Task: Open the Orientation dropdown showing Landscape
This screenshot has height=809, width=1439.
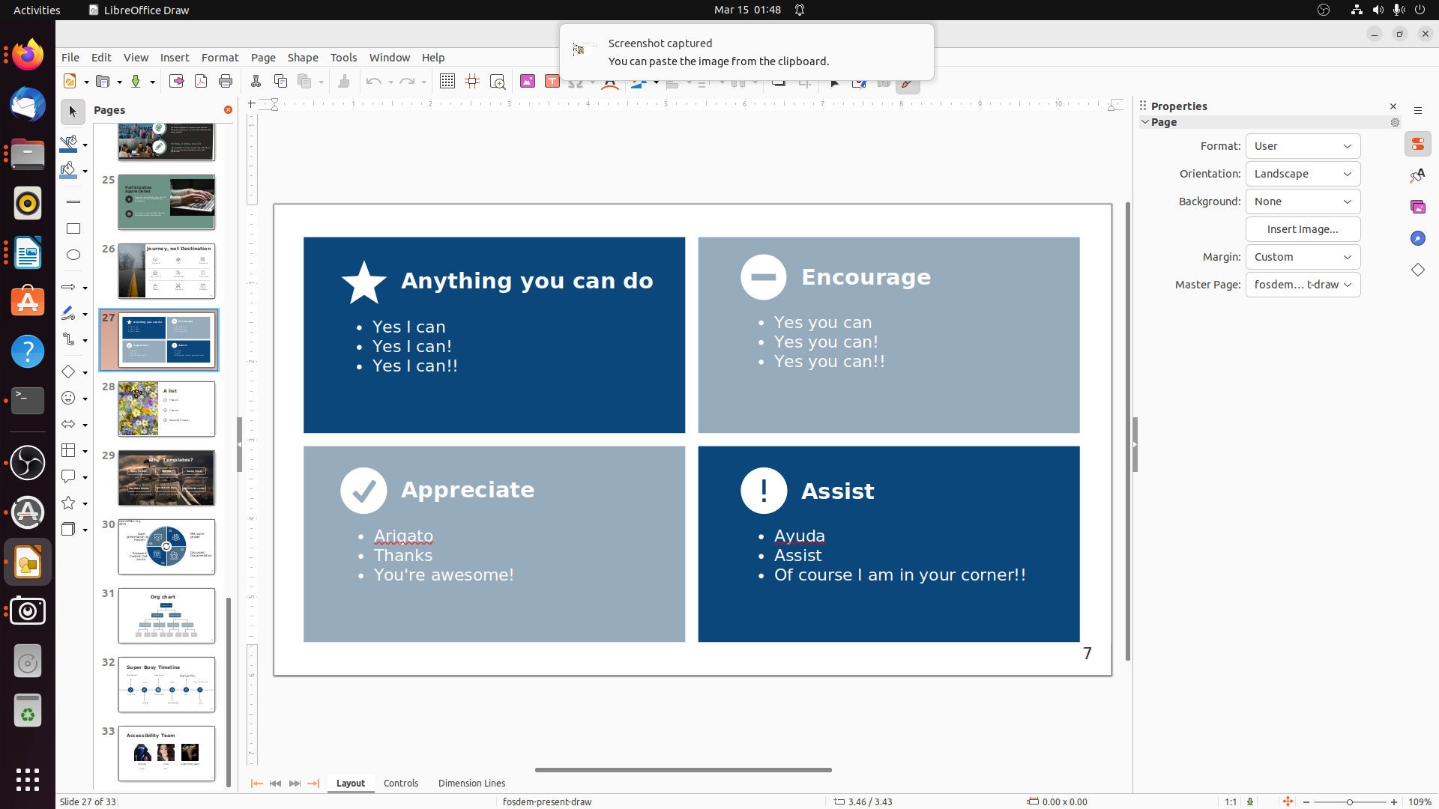Action: [x=1302, y=173]
